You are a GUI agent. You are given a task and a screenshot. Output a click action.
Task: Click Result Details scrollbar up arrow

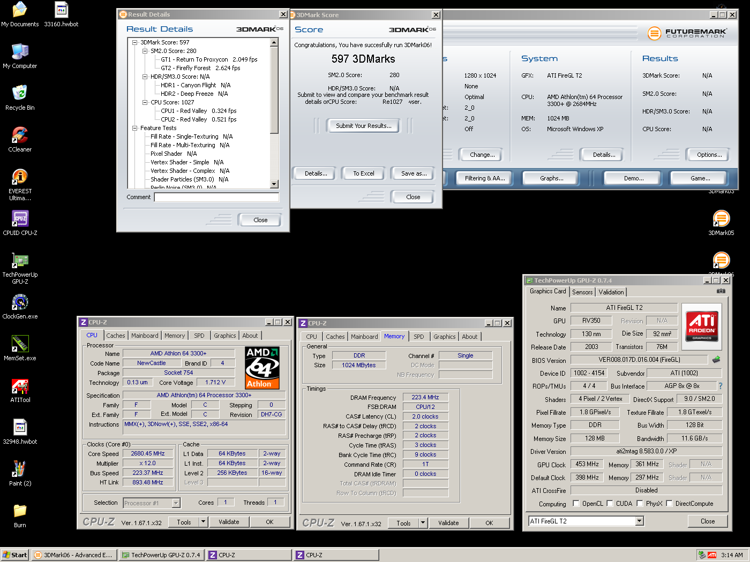click(274, 42)
